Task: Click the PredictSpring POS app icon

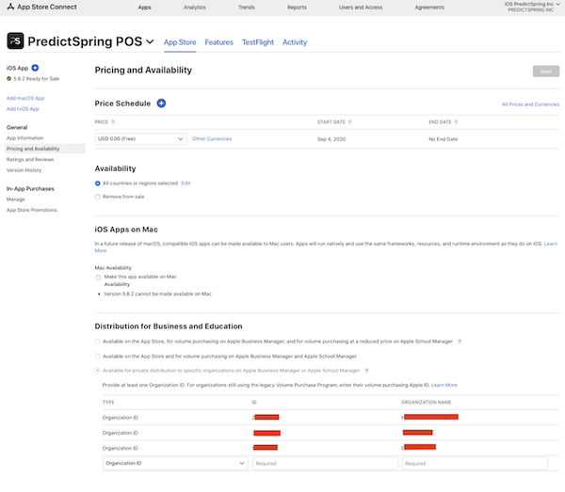Action: 15,40
